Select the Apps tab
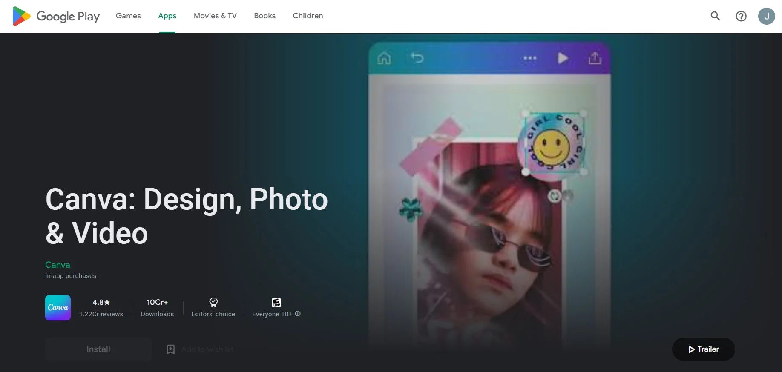Viewport: 782px width, 372px height. point(167,16)
